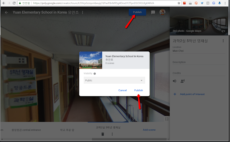Select the 학교 후문 앞 scene
230x142 pixels.
pos(67,130)
